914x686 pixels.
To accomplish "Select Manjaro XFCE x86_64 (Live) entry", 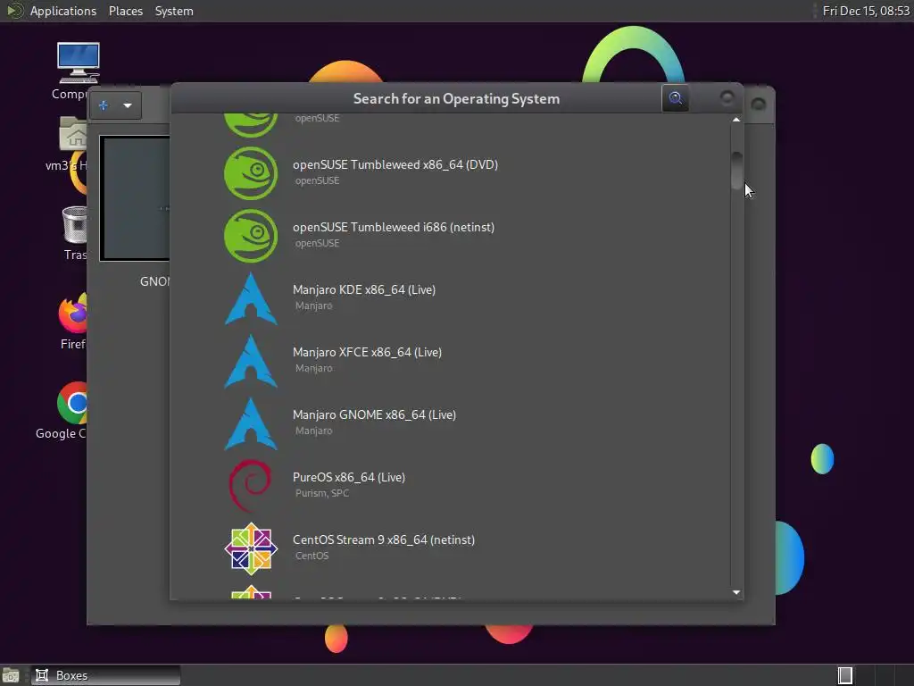I will [450, 361].
